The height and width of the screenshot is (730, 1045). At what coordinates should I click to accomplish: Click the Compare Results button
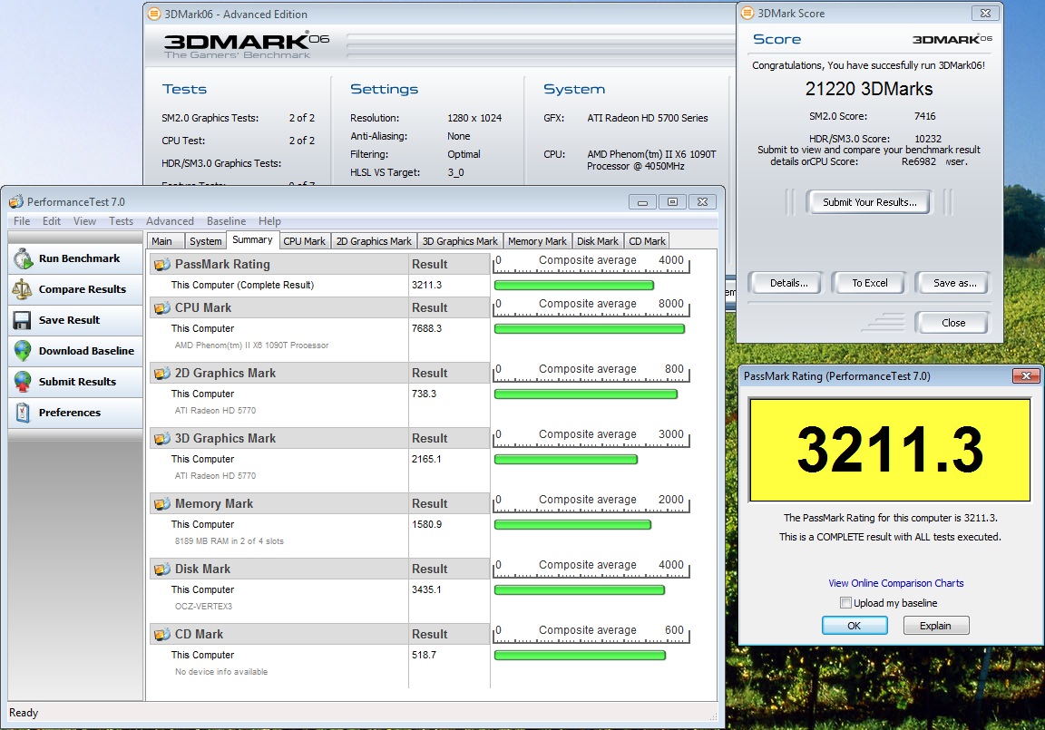tap(75, 289)
